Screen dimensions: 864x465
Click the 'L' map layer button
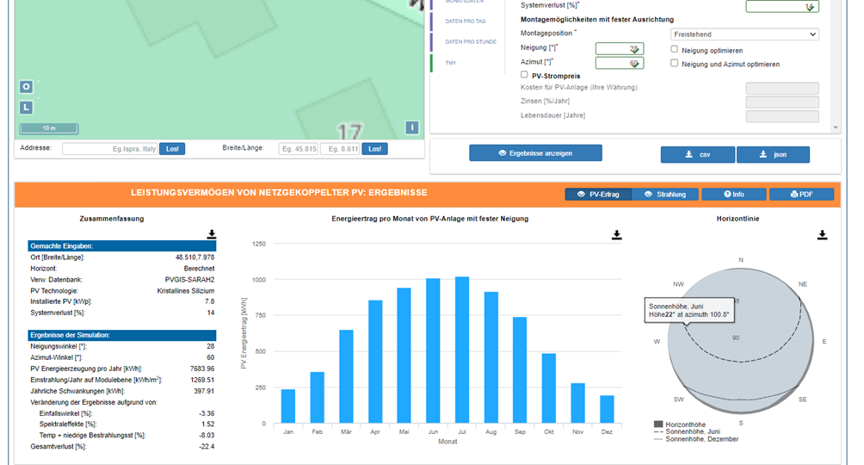tap(27, 108)
